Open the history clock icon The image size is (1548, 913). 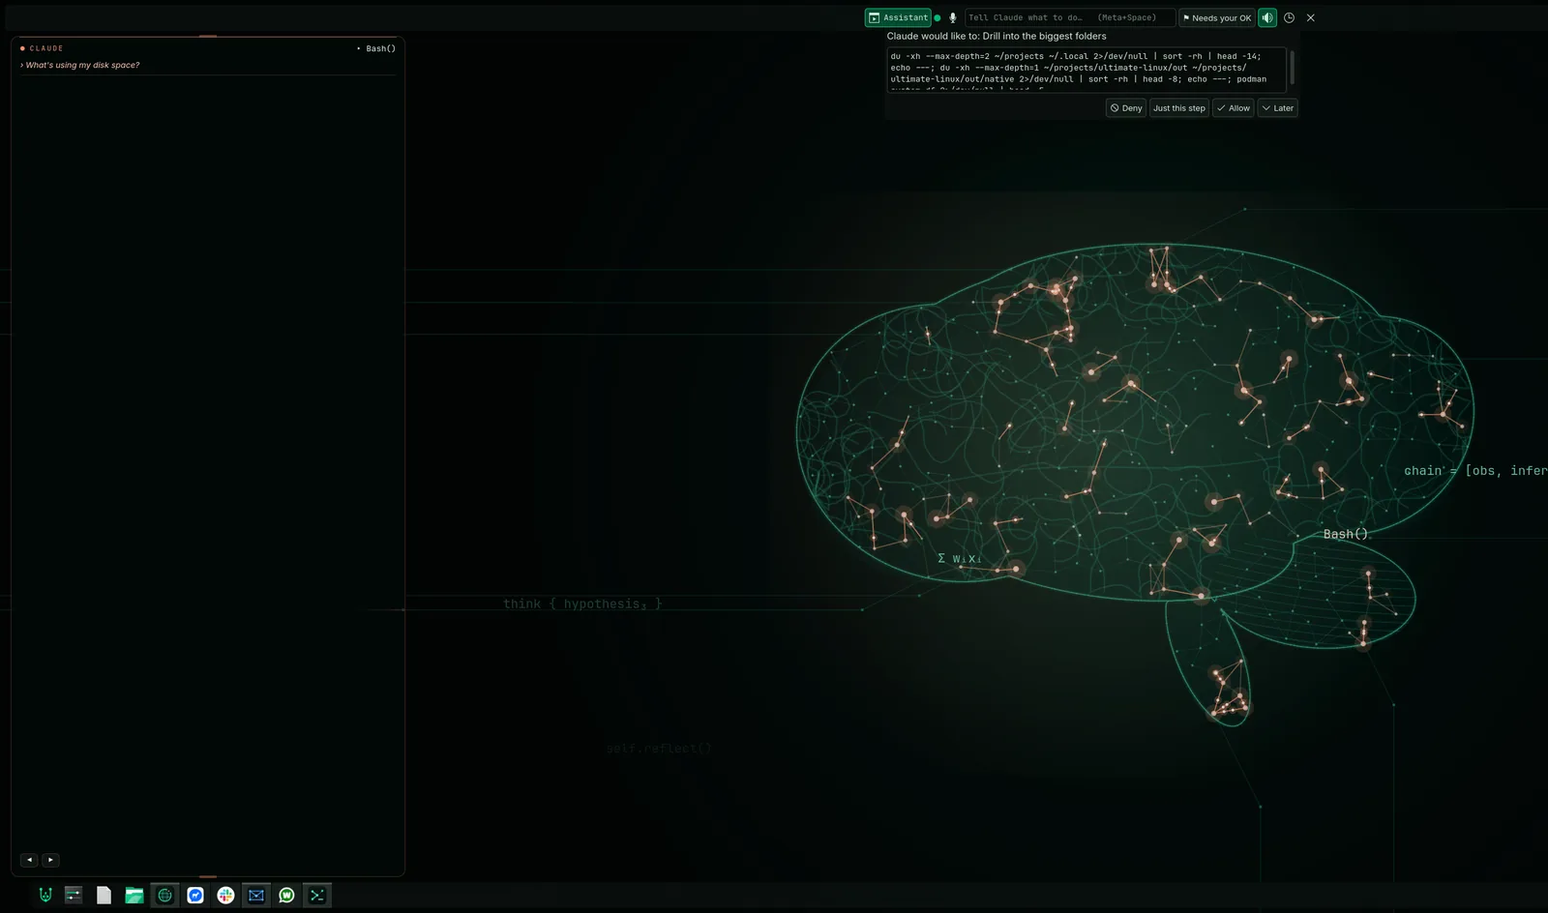tap(1289, 17)
